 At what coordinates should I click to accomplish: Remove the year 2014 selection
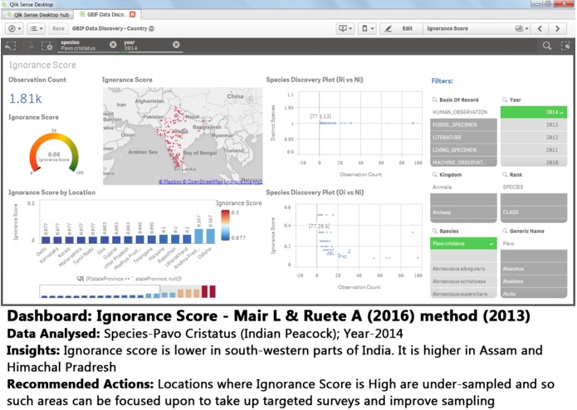point(176,45)
